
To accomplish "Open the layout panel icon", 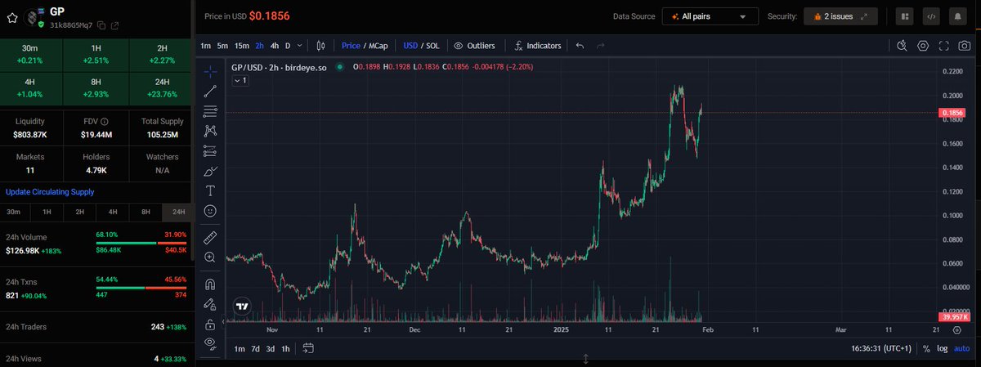I will pos(905,16).
